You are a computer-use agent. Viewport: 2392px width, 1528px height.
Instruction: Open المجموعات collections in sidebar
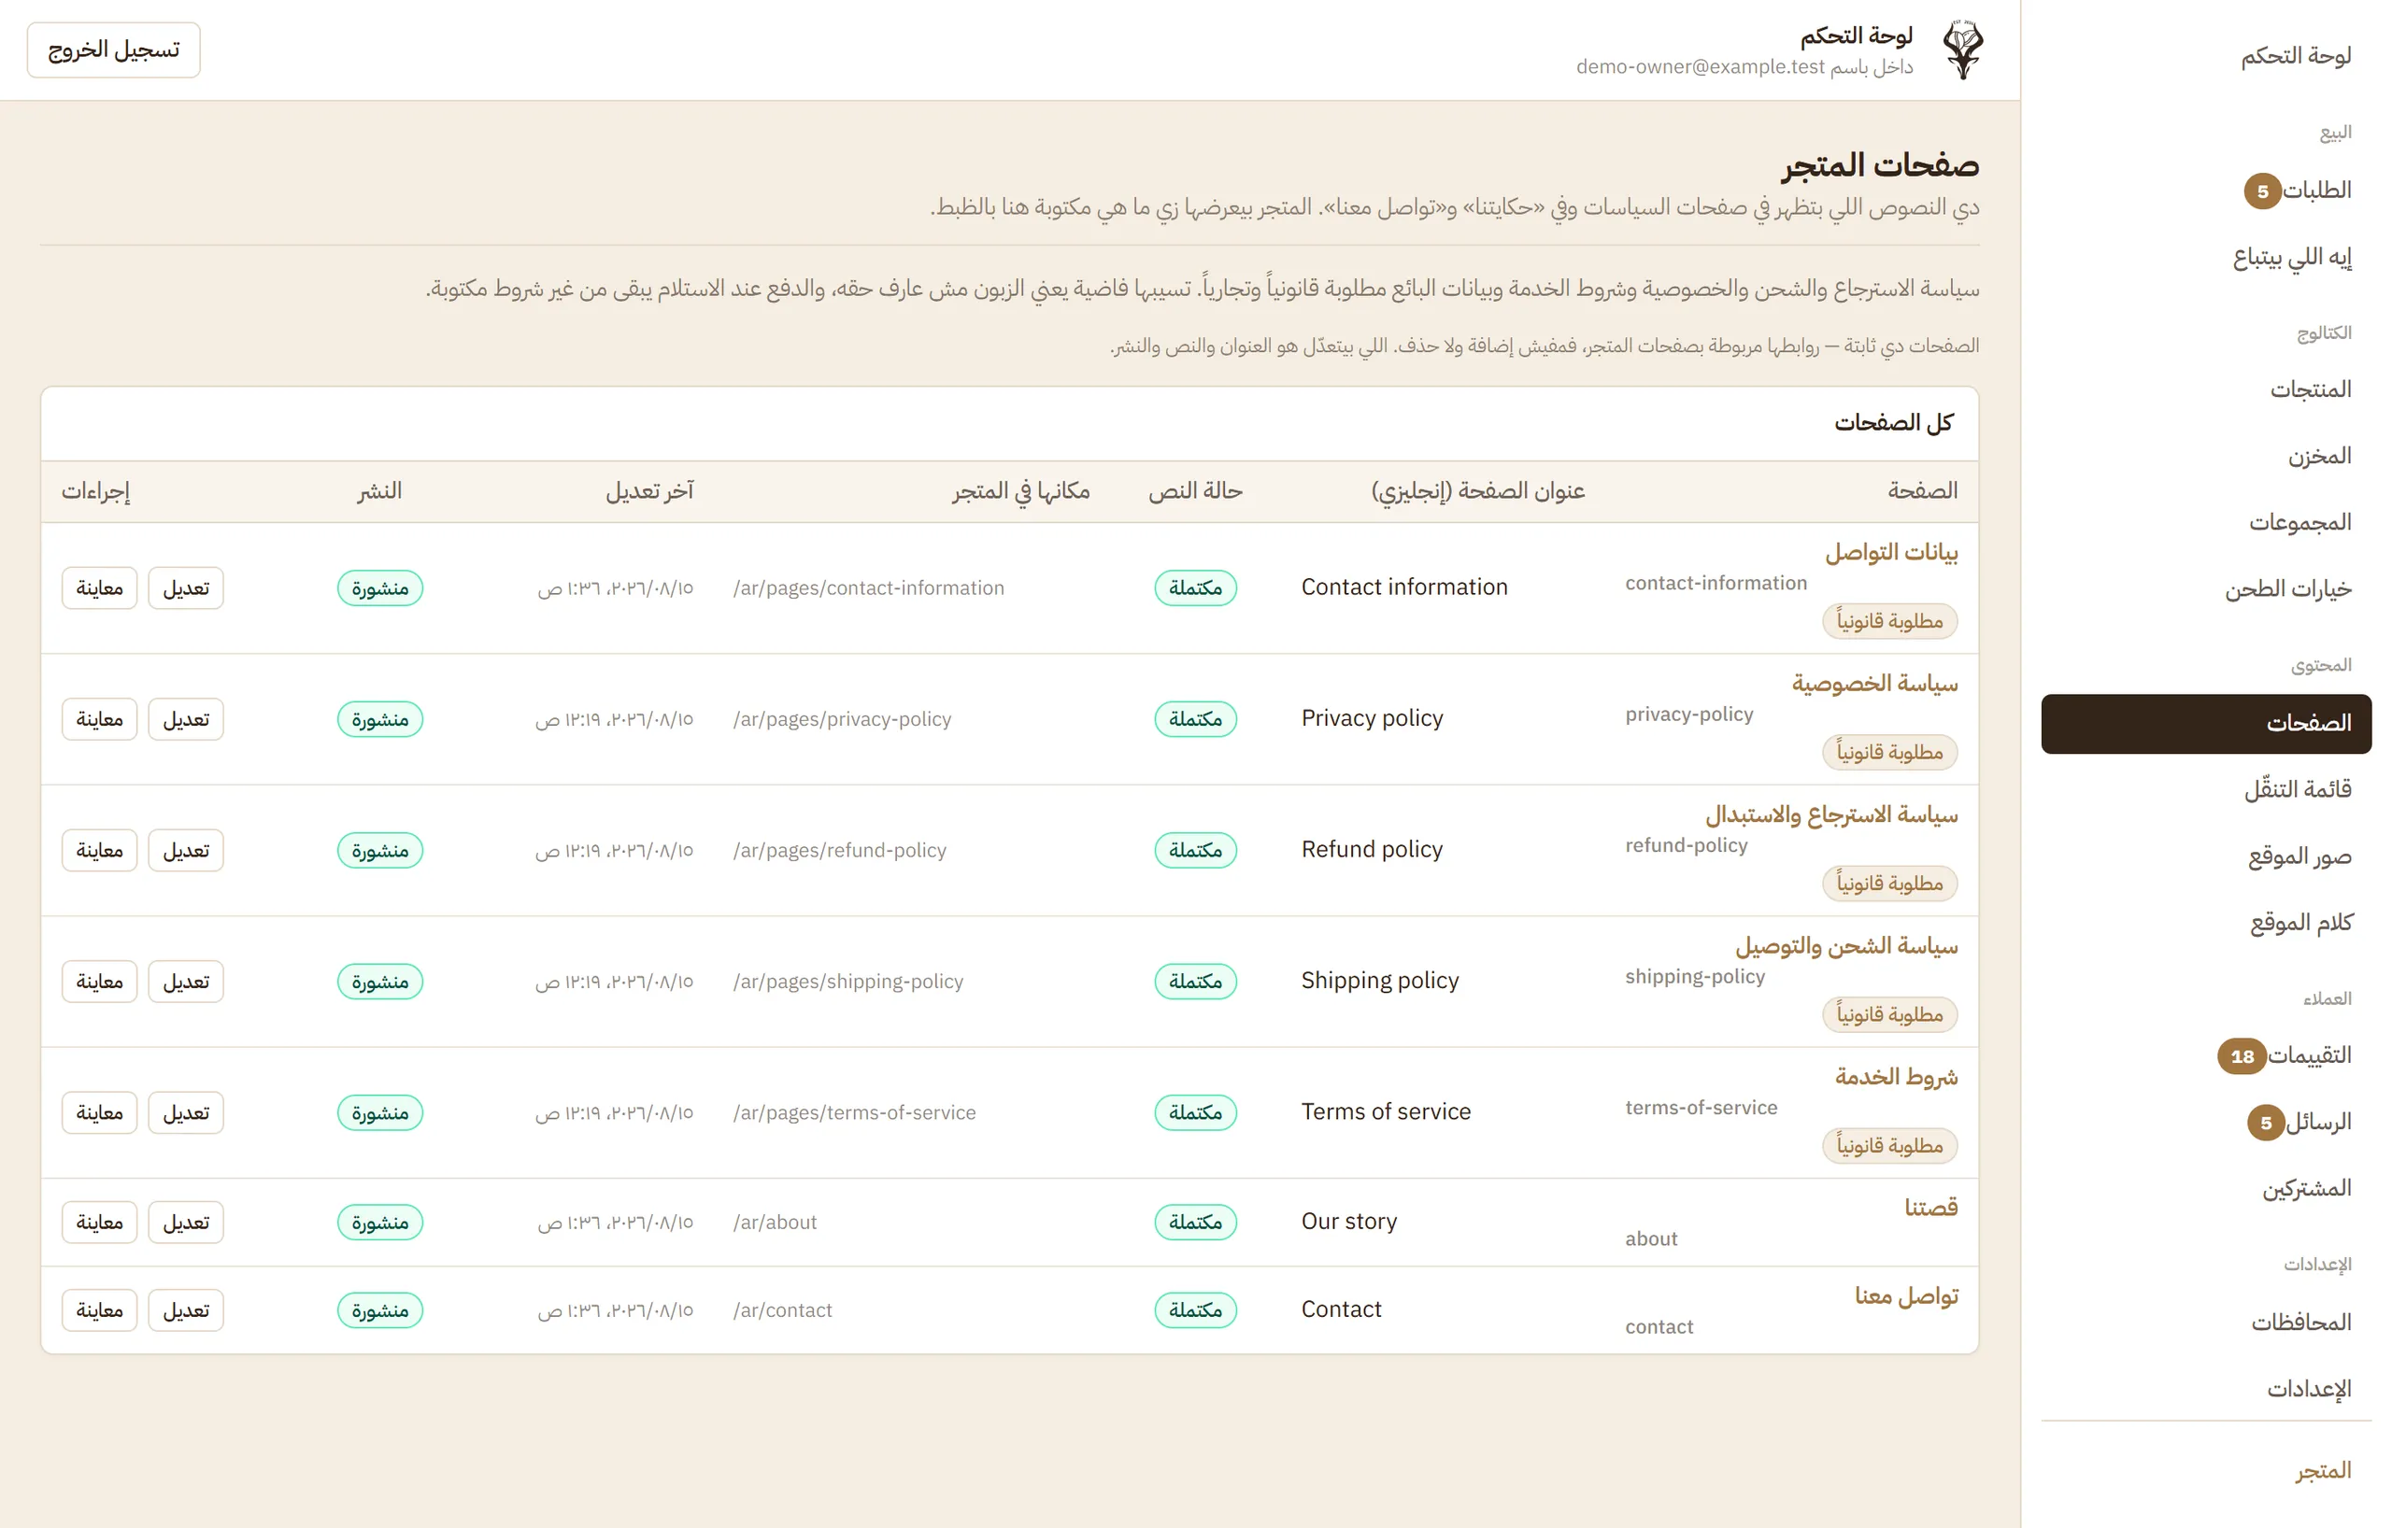[x=2299, y=522]
